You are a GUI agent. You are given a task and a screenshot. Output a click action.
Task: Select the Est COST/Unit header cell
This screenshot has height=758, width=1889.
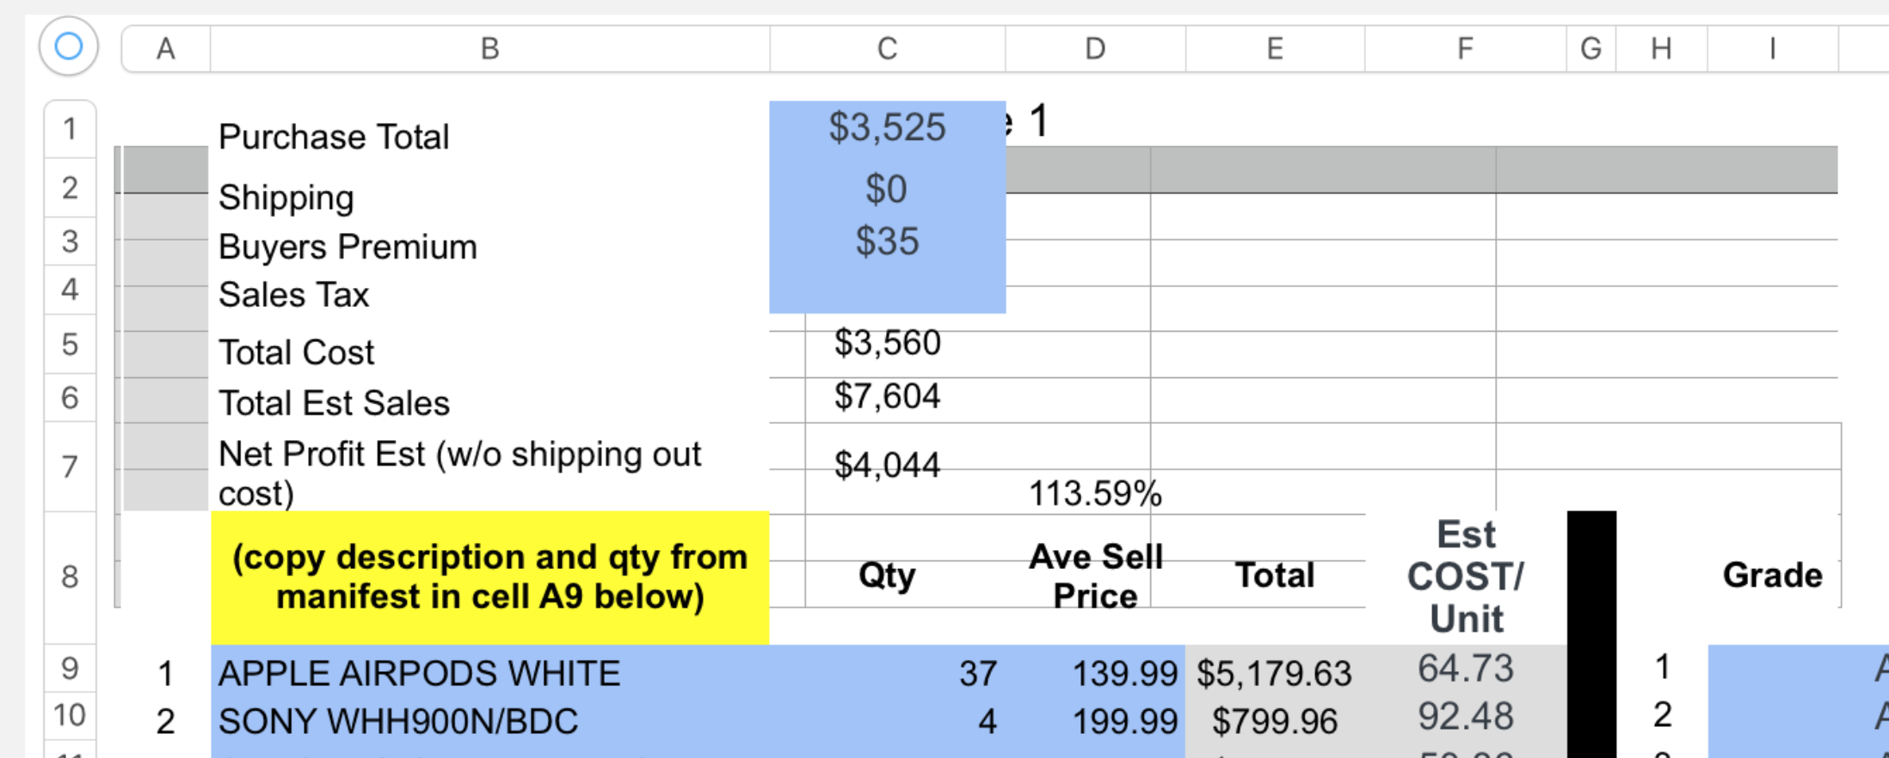1466,577
